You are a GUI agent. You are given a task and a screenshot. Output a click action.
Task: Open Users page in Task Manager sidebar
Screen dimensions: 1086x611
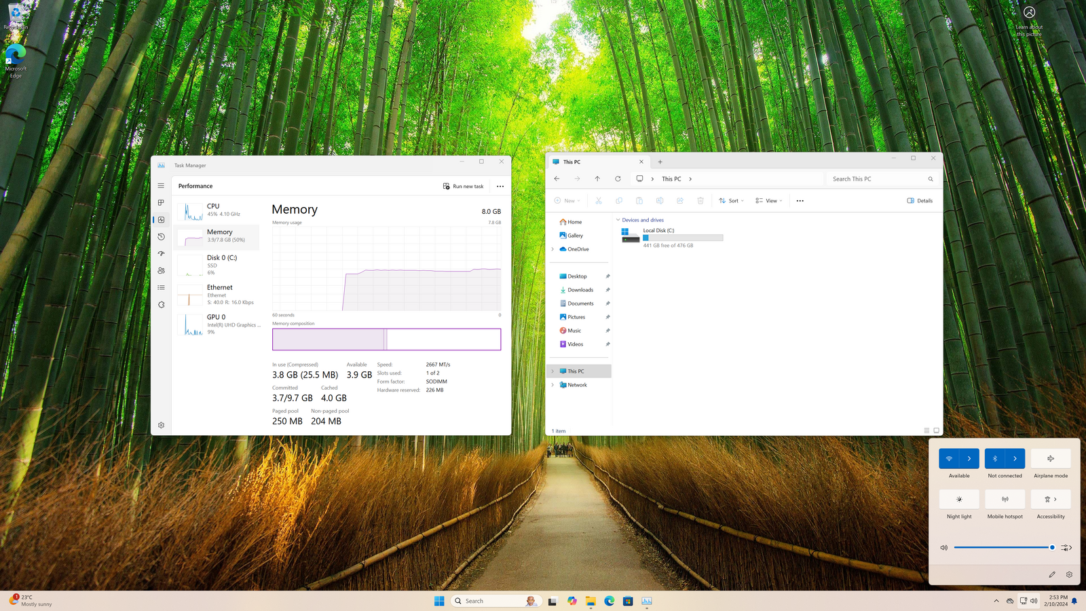(161, 271)
